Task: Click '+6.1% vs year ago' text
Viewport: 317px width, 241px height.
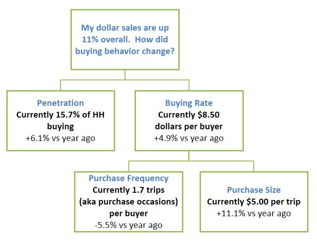Action: [x=61, y=138]
